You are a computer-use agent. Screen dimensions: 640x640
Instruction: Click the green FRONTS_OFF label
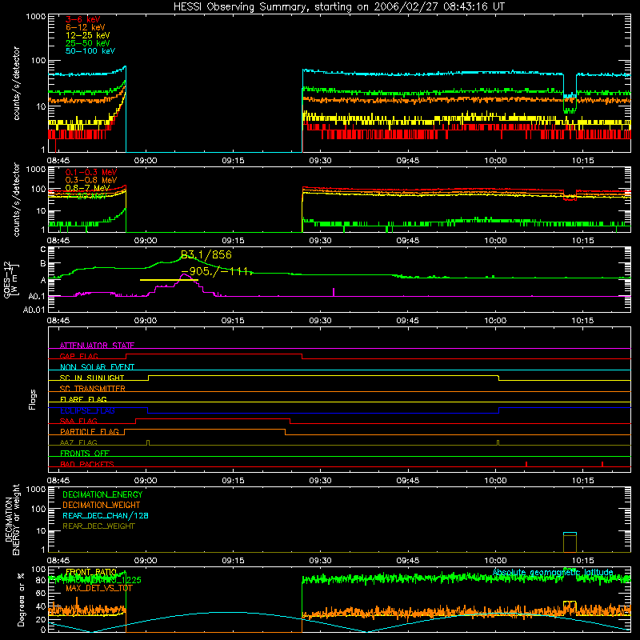[x=85, y=453]
